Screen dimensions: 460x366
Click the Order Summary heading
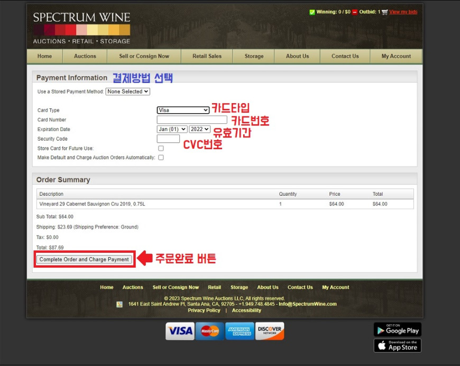pos(63,180)
